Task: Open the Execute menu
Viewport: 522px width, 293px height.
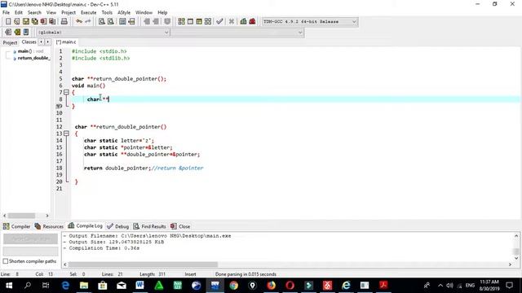Action: 89,13
